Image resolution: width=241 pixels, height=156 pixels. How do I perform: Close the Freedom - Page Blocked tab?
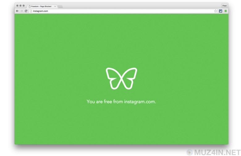[55, 6]
